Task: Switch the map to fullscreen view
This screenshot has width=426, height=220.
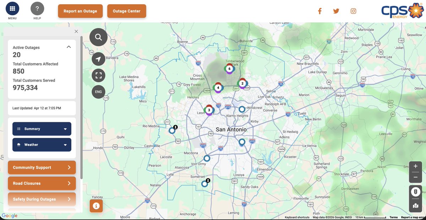Action: 98,75
